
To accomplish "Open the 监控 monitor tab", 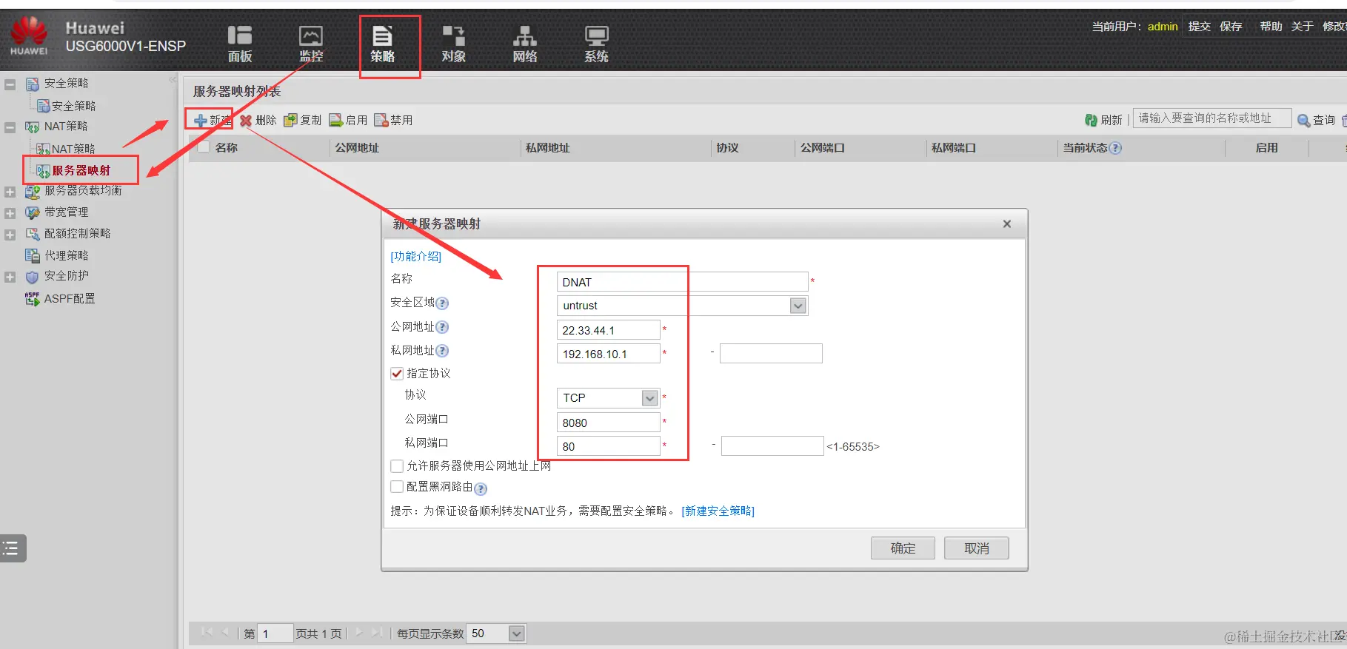I will [x=311, y=43].
